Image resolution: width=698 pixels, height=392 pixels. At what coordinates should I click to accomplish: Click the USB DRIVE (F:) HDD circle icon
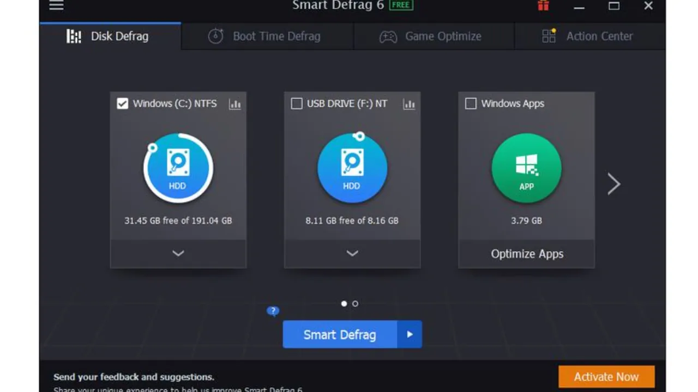352,168
